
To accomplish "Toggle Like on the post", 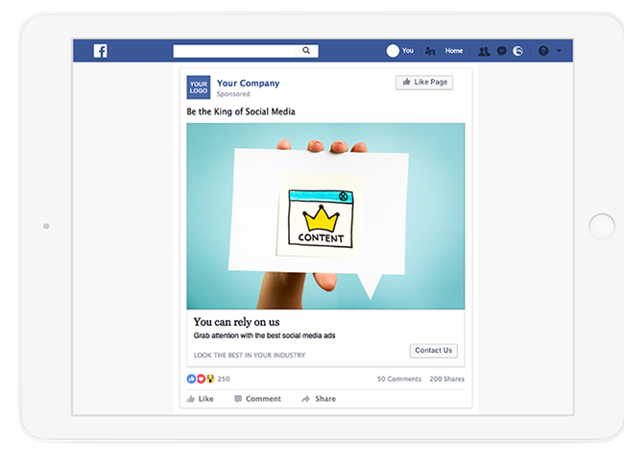I will pos(201,399).
